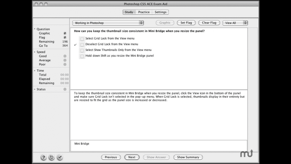Collapse the Time section in the sidebar
291x164 pixels.
tap(35, 71)
